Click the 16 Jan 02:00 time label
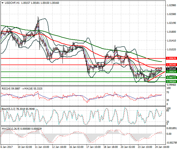The width and height of the screenshot is (177, 150). point(76,147)
